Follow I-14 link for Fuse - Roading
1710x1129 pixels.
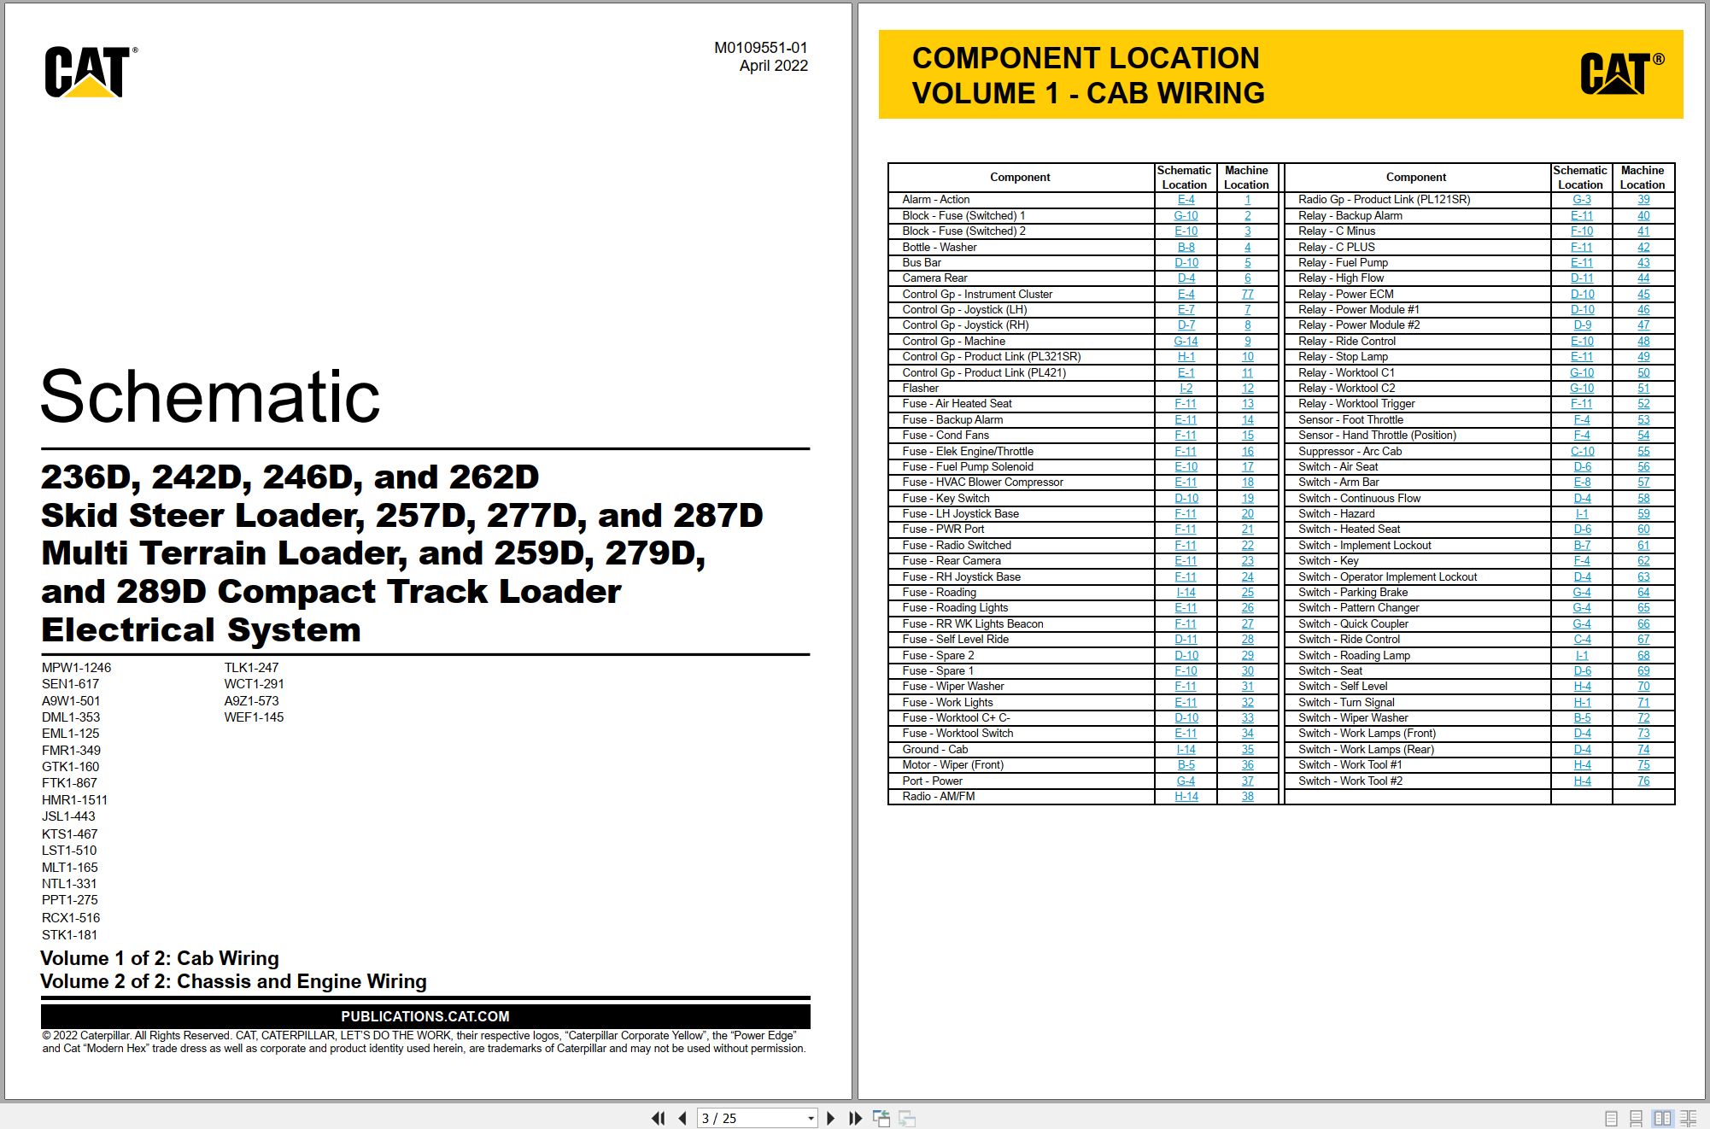[x=1186, y=592]
